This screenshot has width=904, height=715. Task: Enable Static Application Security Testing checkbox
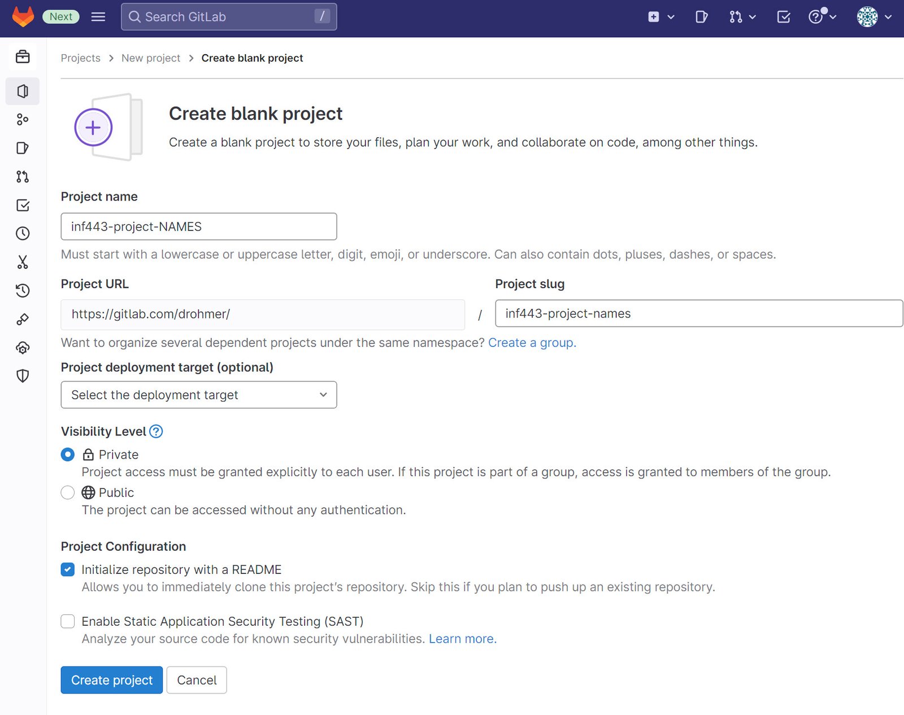click(67, 621)
